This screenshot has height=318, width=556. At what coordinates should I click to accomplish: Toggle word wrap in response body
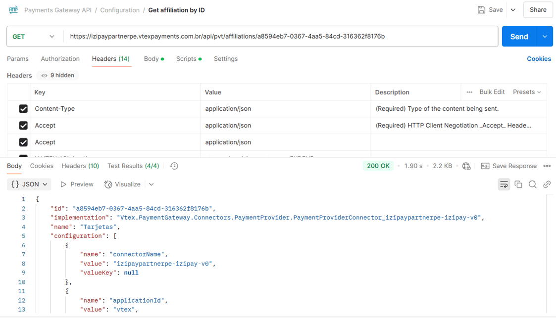point(504,184)
